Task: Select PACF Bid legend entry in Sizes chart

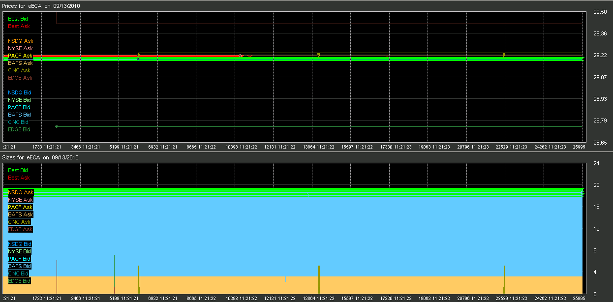Action: tap(19, 259)
